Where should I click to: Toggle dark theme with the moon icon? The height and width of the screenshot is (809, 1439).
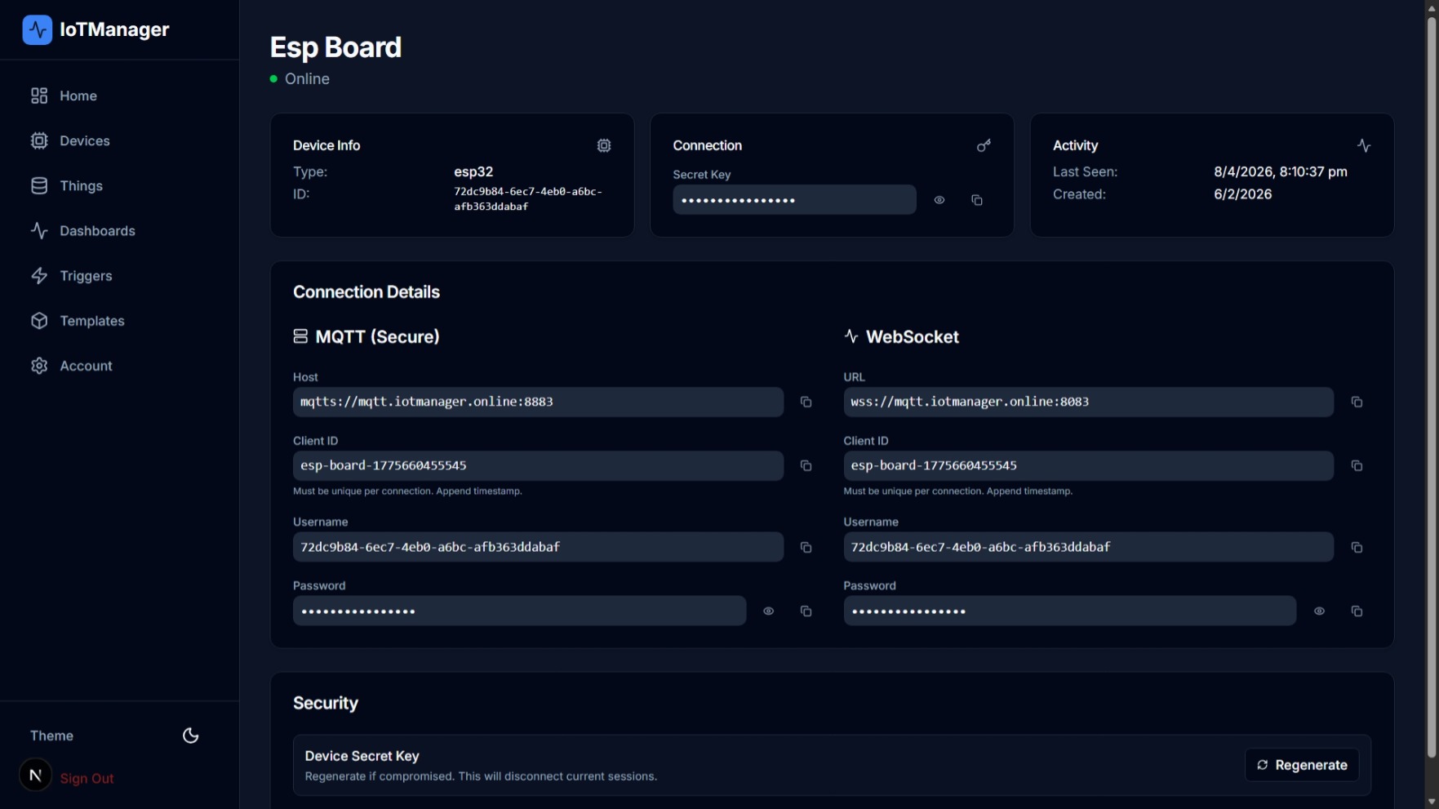point(190,736)
